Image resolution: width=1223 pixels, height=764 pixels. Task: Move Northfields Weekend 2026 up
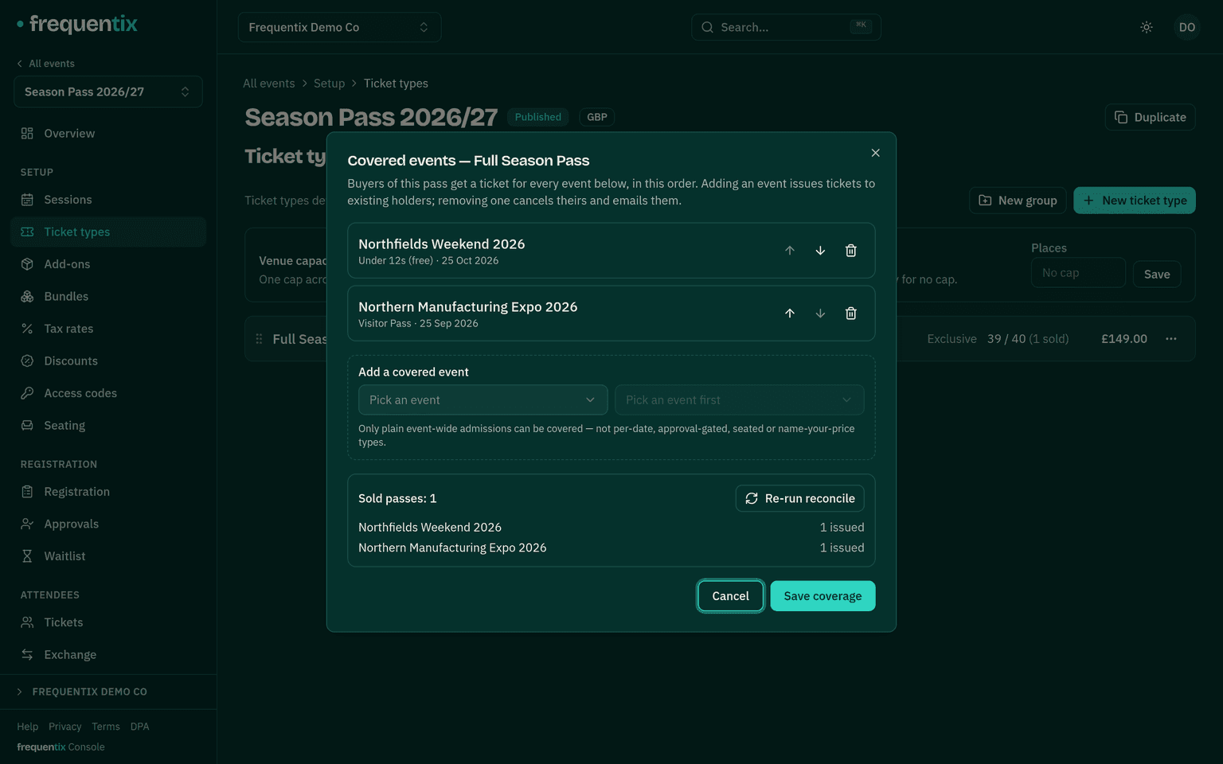click(x=790, y=251)
